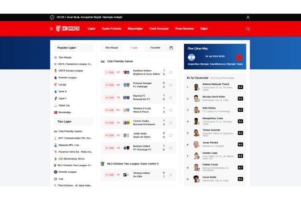
Task: Click the Acun Ilıcalı news headline
Action: [x=89, y=17]
